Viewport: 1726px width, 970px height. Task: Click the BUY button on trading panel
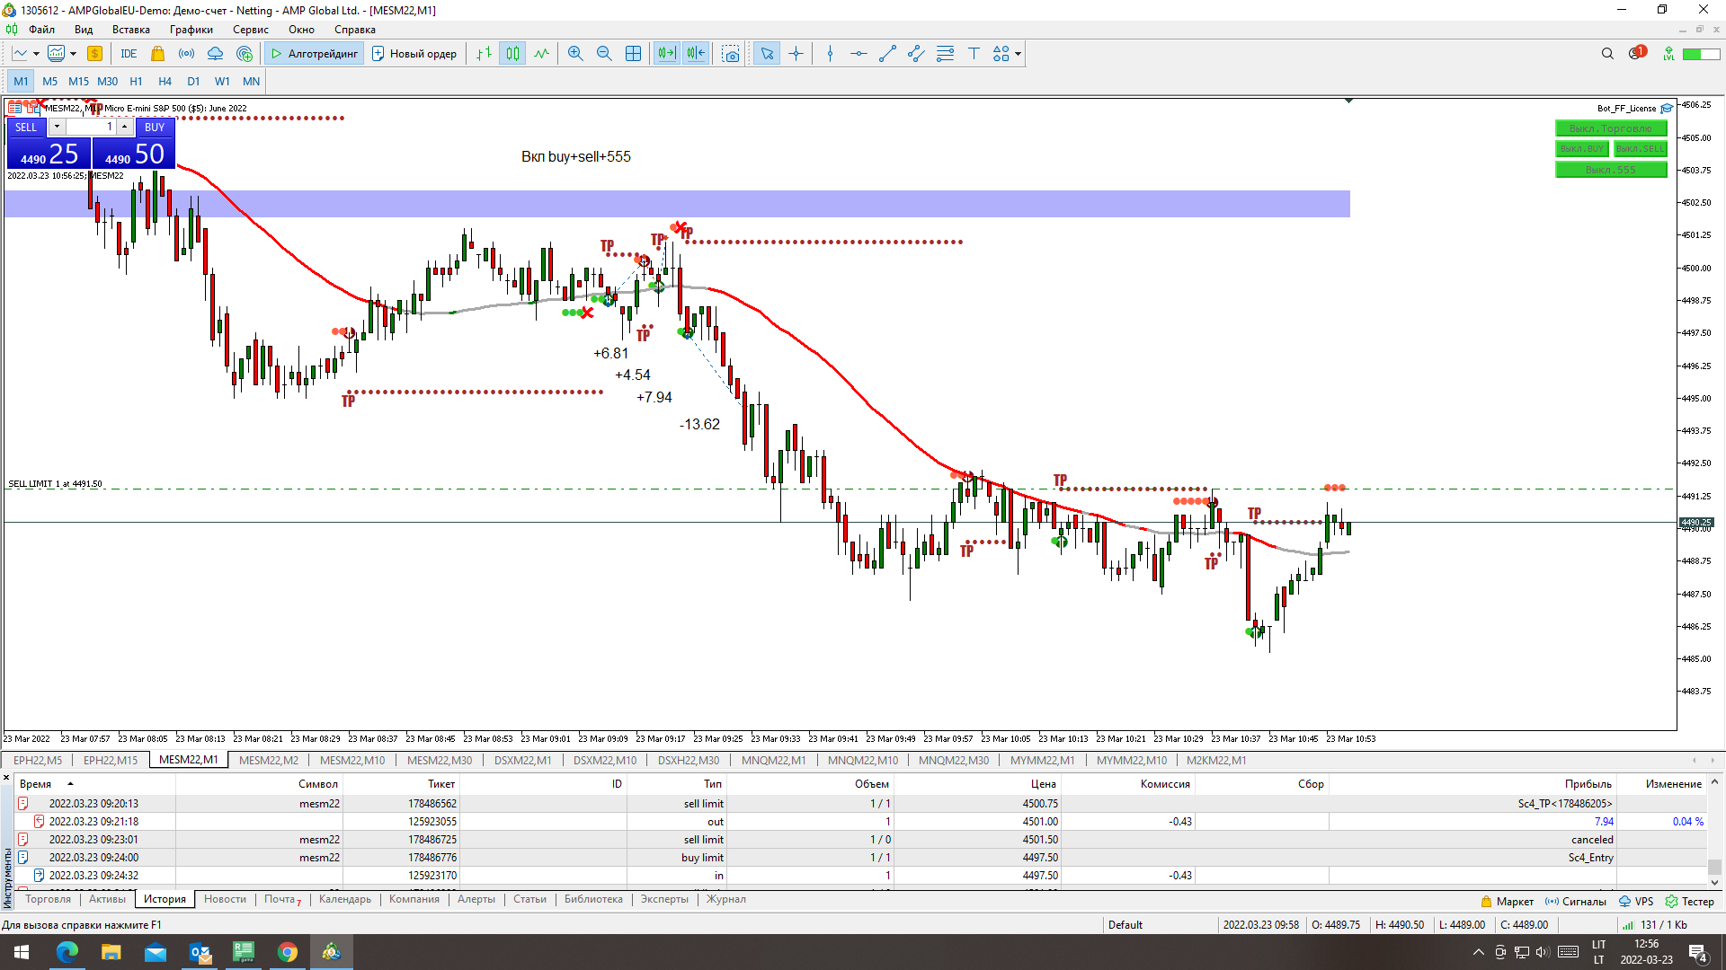pos(154,127)
